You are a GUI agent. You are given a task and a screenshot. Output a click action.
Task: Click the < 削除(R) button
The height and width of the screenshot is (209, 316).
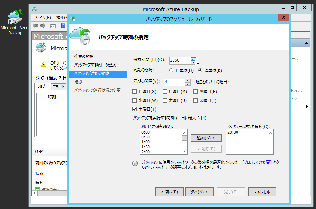pos(206,149)
